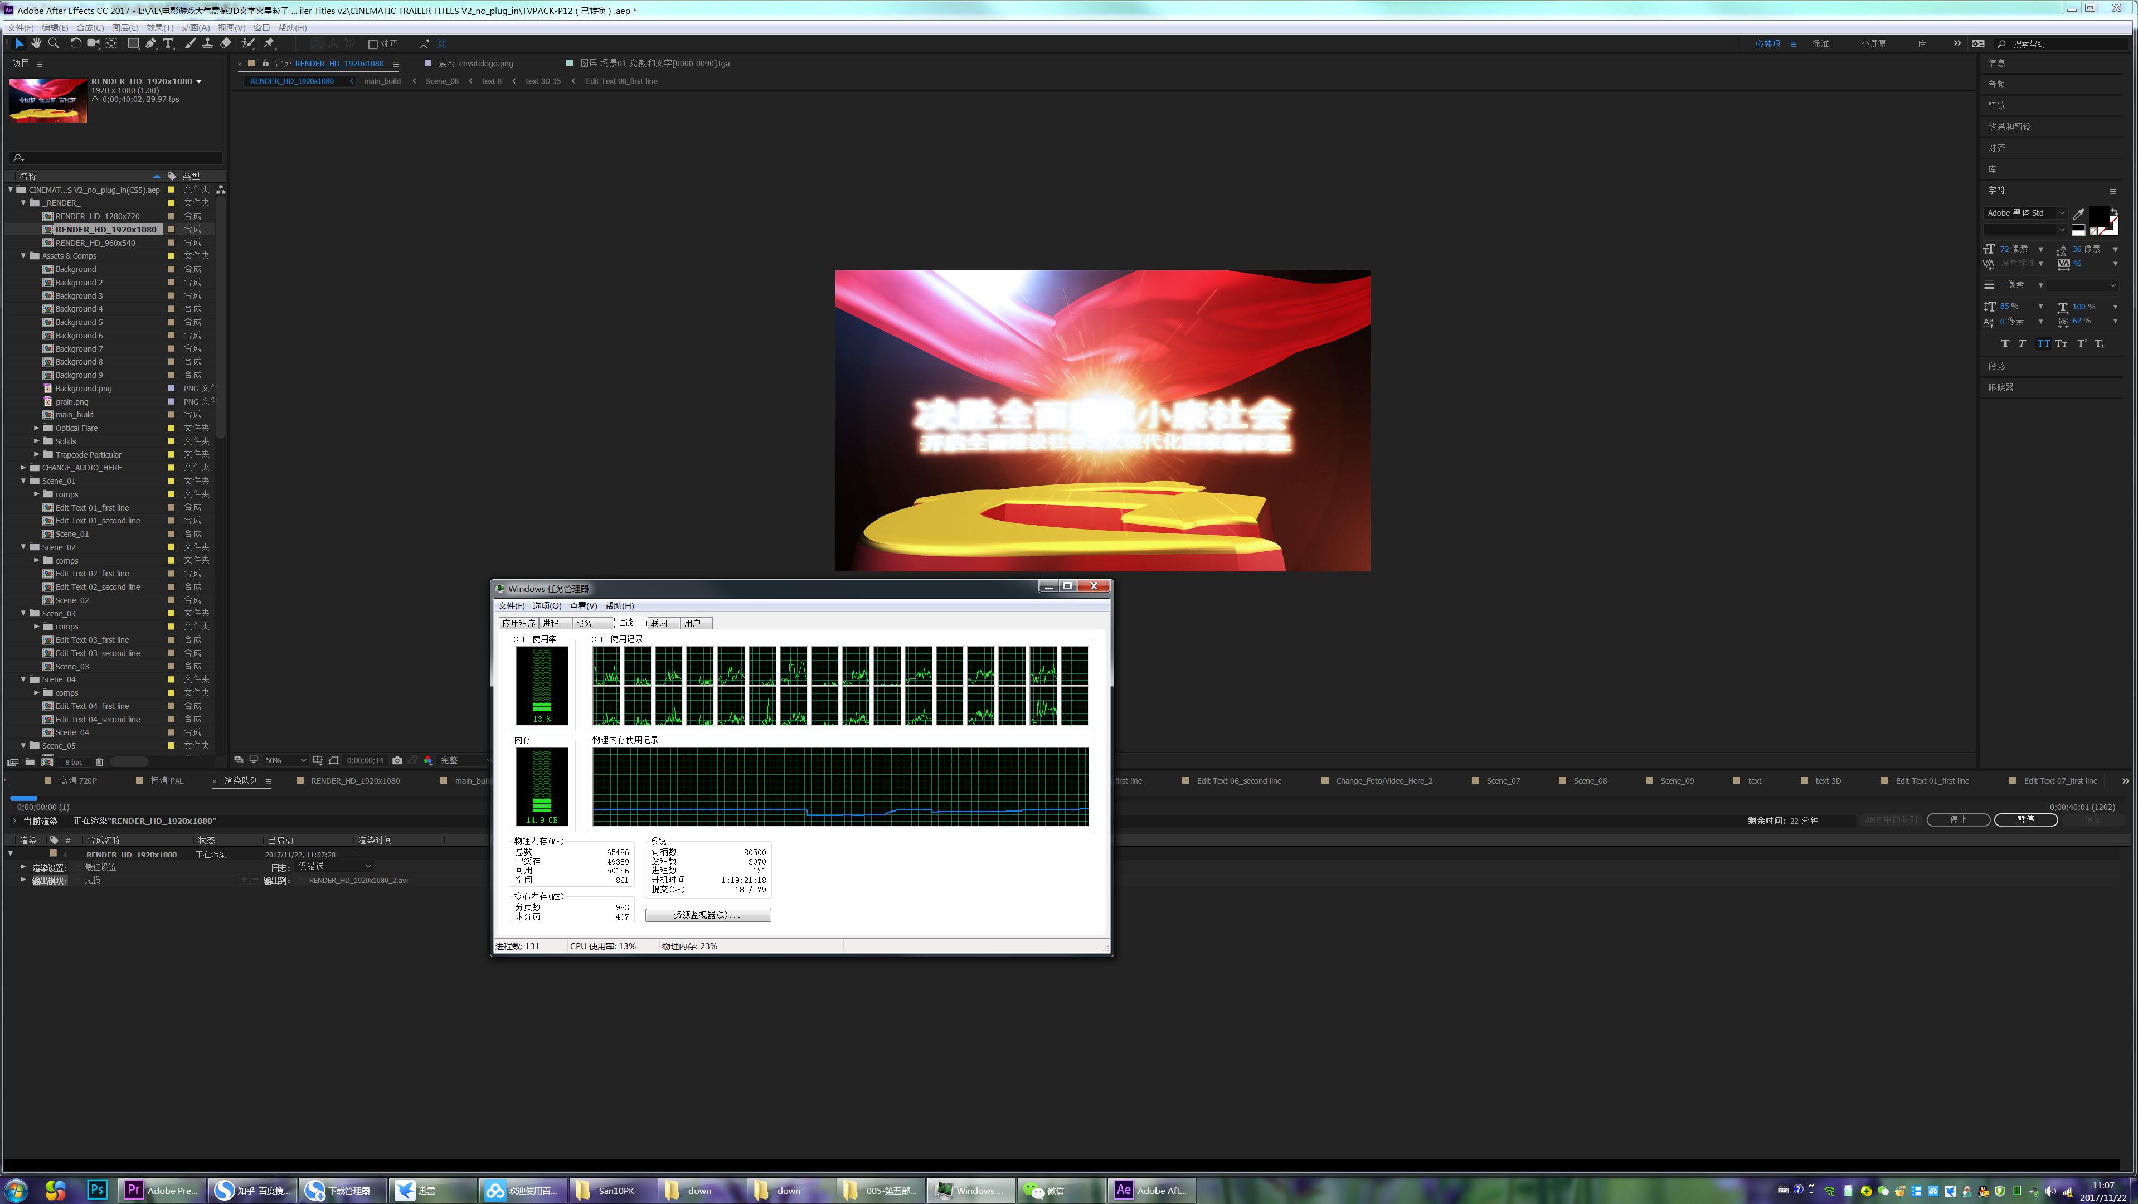Choose the Clone Stamp tool

[207, 43]
